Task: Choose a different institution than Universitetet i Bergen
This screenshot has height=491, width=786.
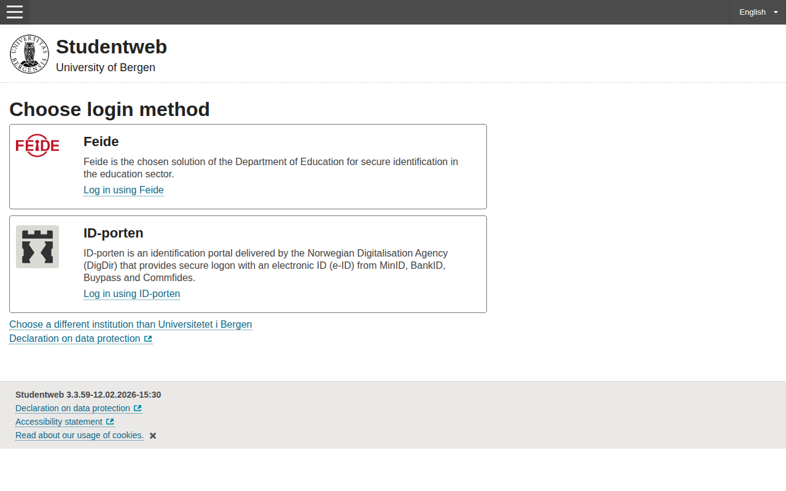Action: 130,324
